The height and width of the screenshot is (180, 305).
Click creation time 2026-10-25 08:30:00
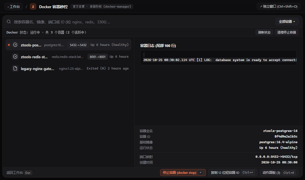[279, 162]
